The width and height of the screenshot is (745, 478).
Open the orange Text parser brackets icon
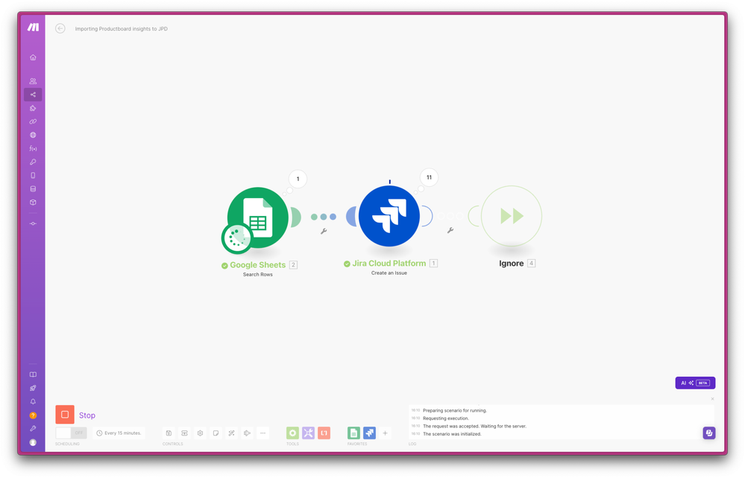pyautogui.click(x=324, y=433)
